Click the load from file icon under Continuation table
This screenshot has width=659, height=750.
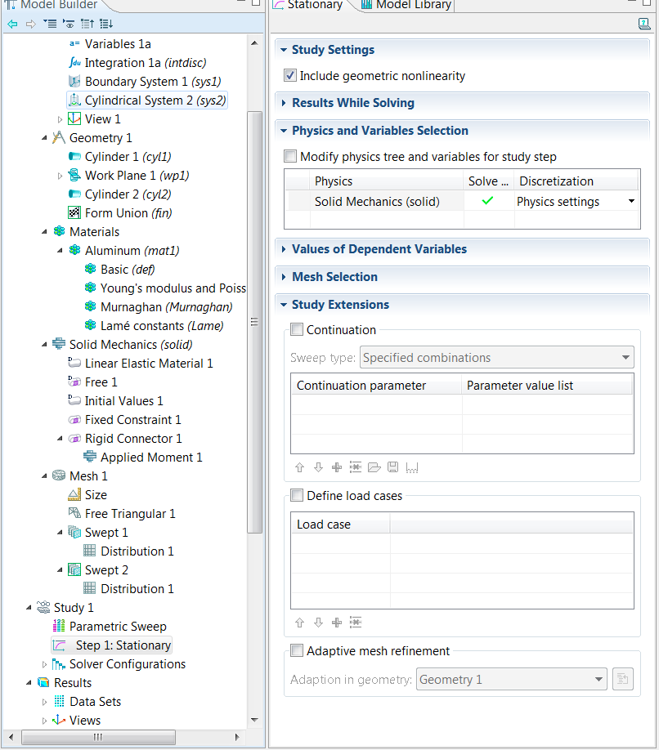tap(374, 467)
